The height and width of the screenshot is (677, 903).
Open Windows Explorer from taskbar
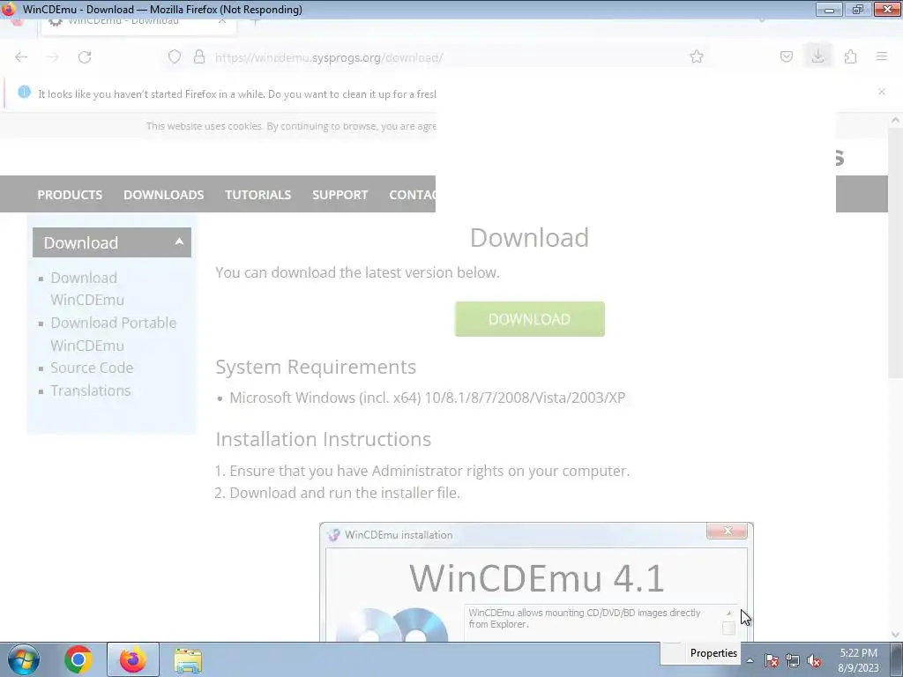pos(188,660)
